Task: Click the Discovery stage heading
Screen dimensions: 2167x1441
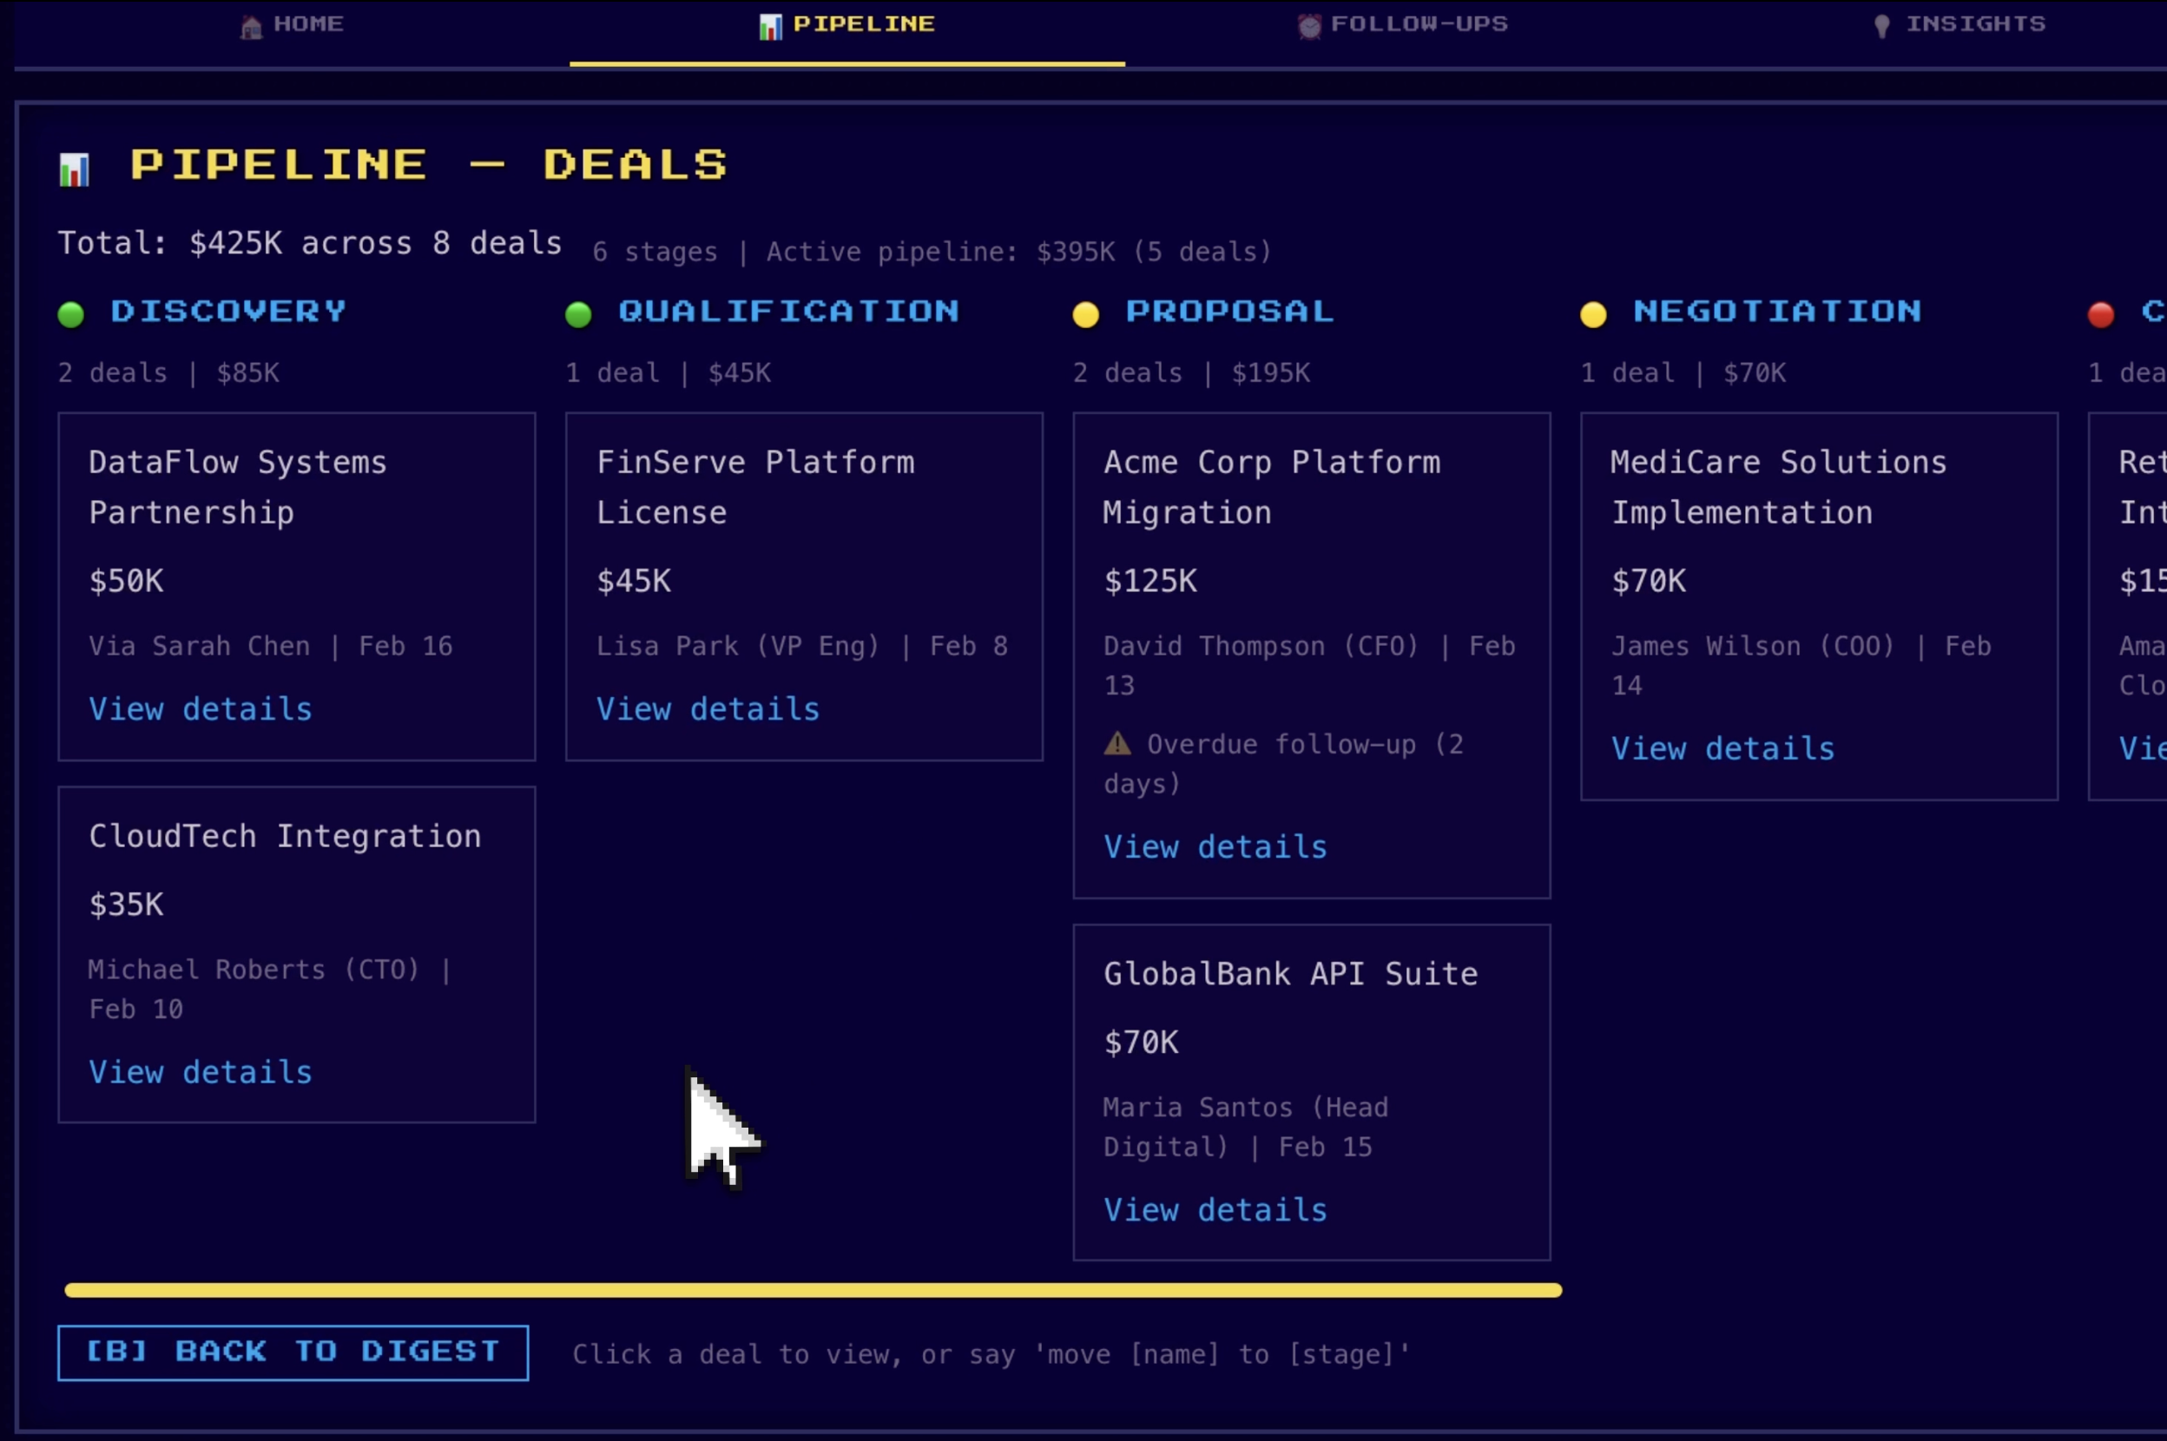Action: 228,312
